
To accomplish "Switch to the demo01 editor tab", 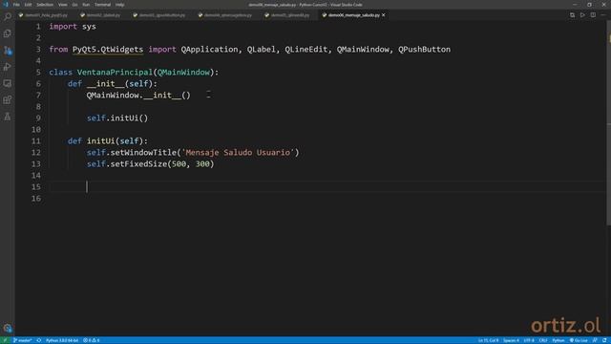I will click(44, 15).
